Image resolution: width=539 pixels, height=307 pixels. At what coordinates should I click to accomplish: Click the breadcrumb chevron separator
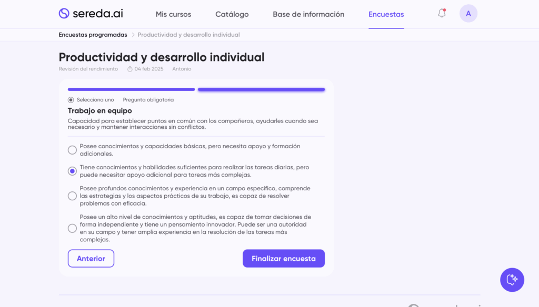(133, 35)
